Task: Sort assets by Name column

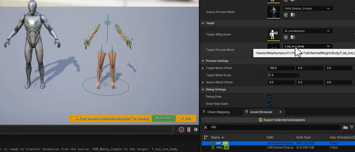Action: coord(237,137)
